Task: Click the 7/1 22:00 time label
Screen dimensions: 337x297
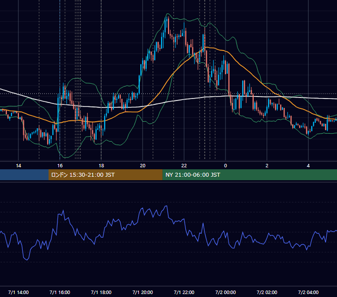Action: click(x=184, y=292)
